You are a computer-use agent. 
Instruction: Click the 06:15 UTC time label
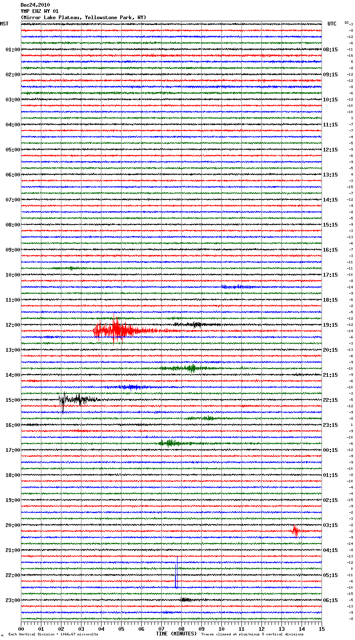(x=330, y=600)
